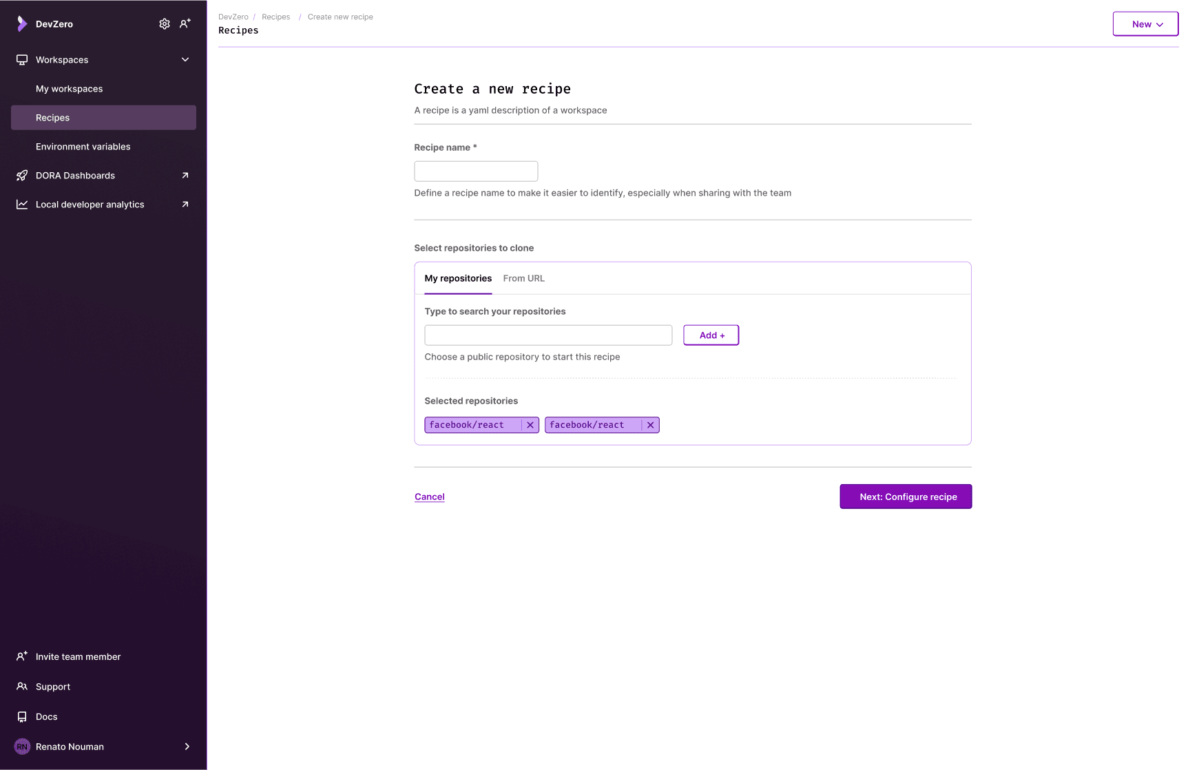Switch to the From URL tab

point(523,278)
